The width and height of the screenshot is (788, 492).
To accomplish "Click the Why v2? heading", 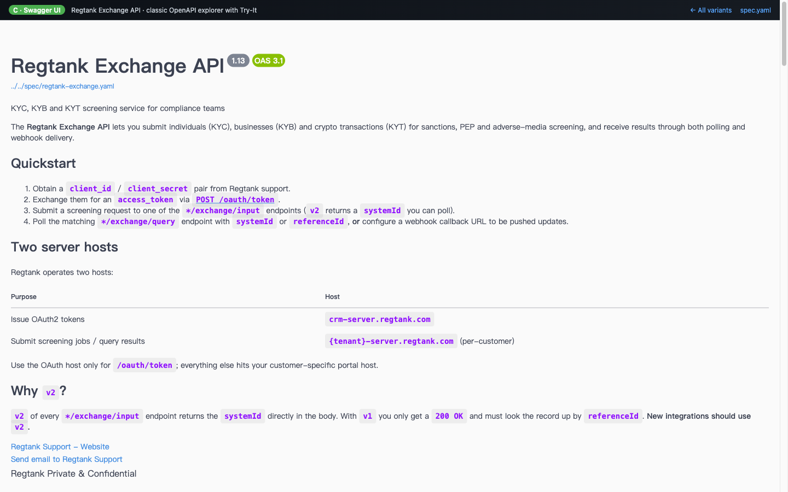I will [39, 391].
